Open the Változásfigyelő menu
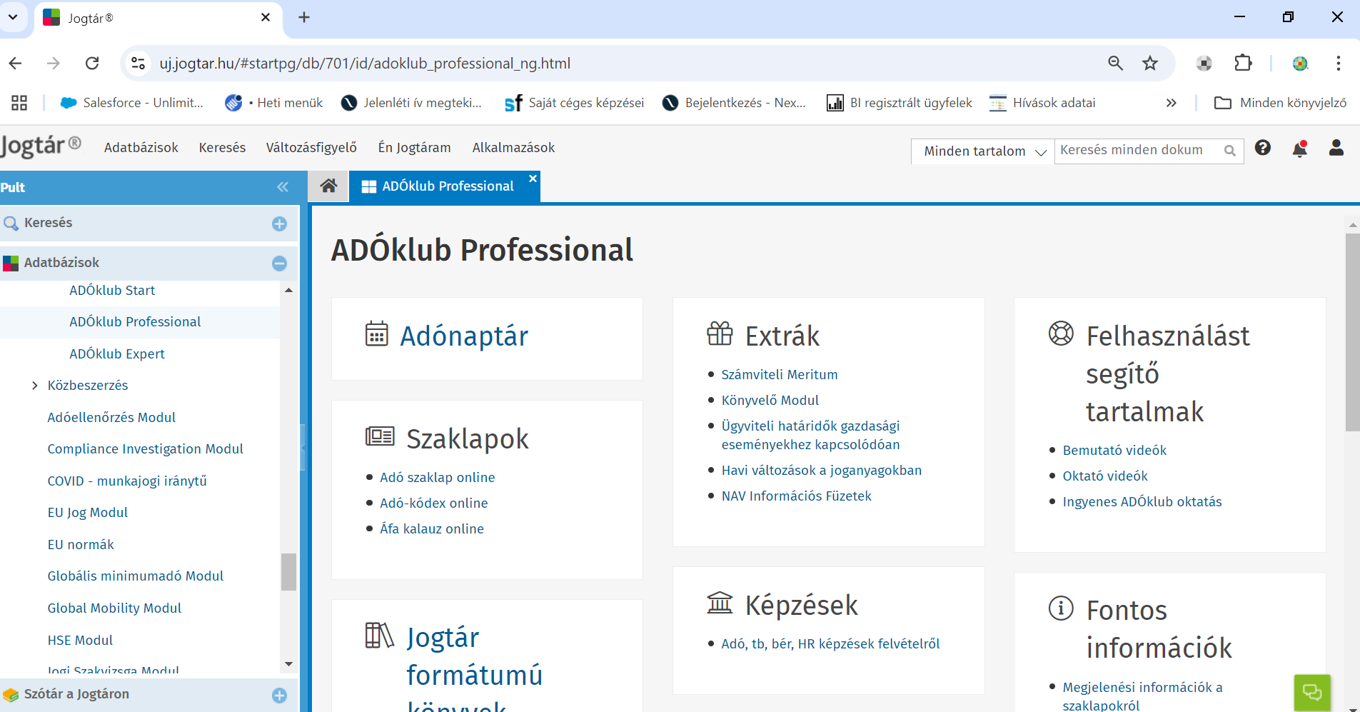Viewport: 1360px width, 712px height. (311, 148)
